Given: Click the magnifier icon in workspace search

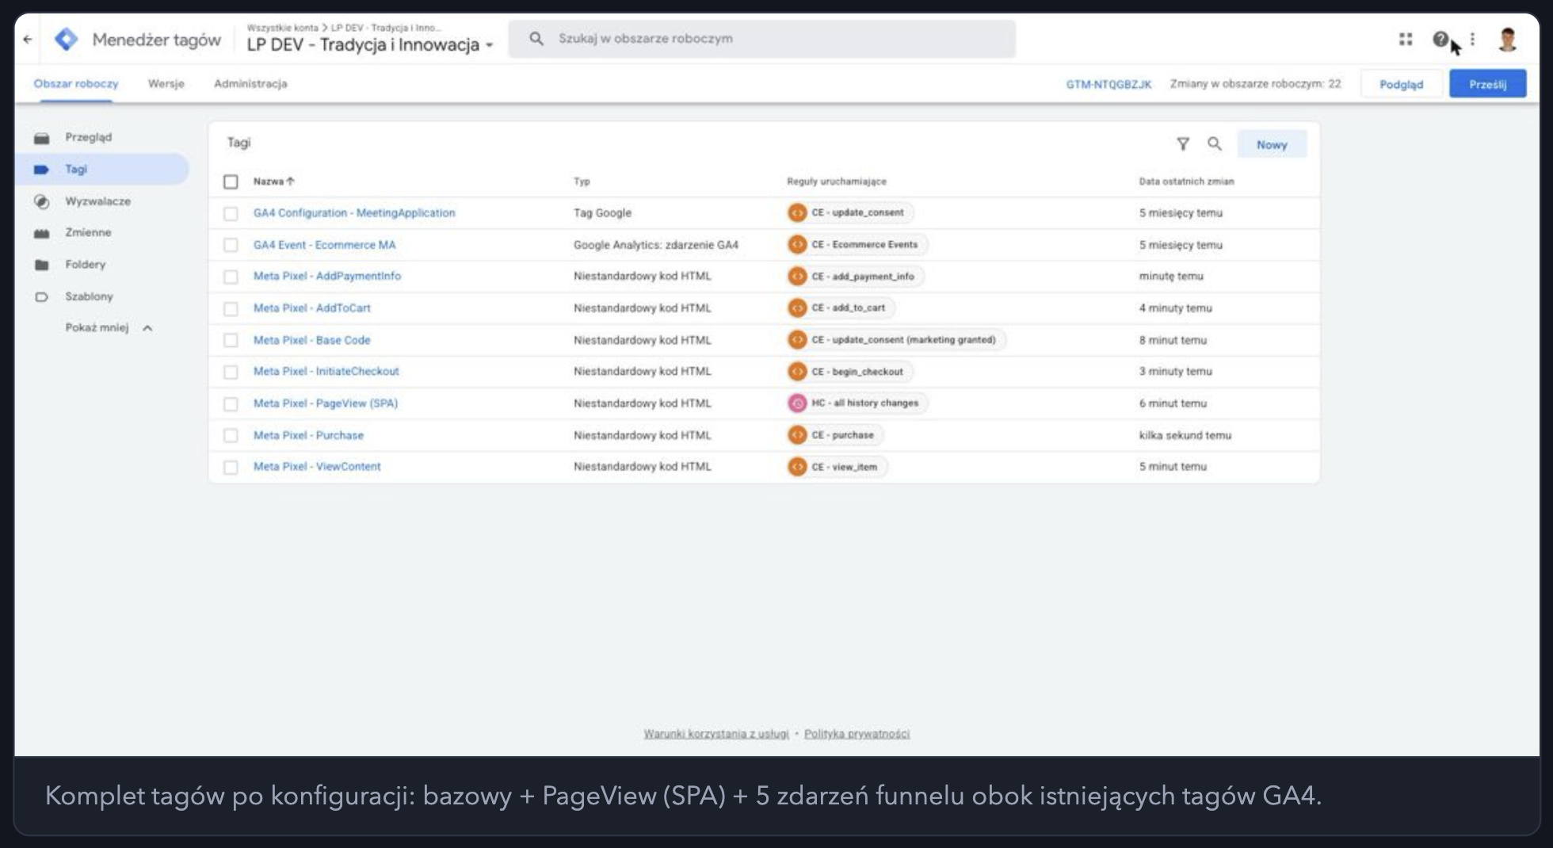Looking at the screenshot, I should 536,38.
